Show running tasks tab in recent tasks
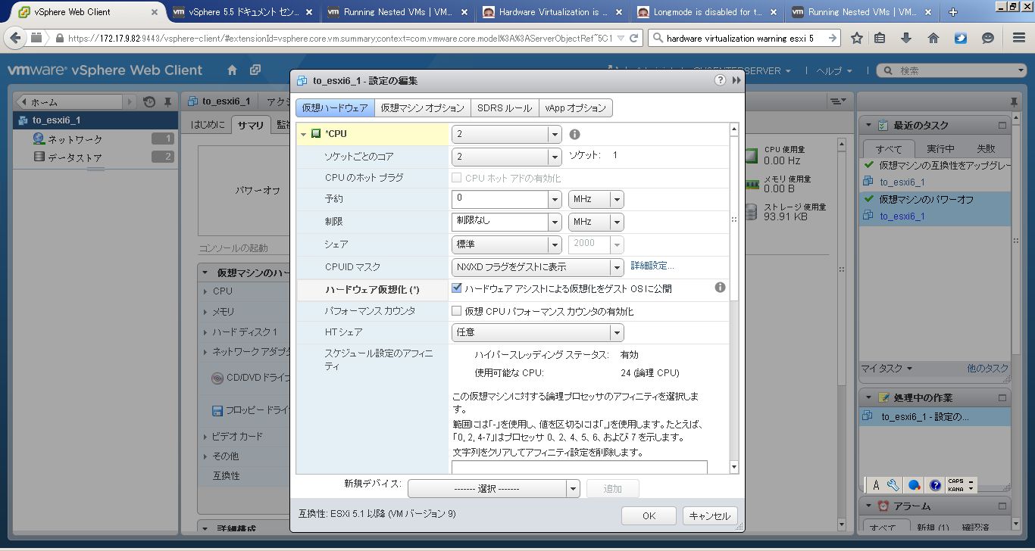 940,148
